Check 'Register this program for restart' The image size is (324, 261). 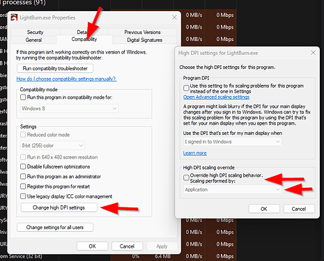(23, 187)
